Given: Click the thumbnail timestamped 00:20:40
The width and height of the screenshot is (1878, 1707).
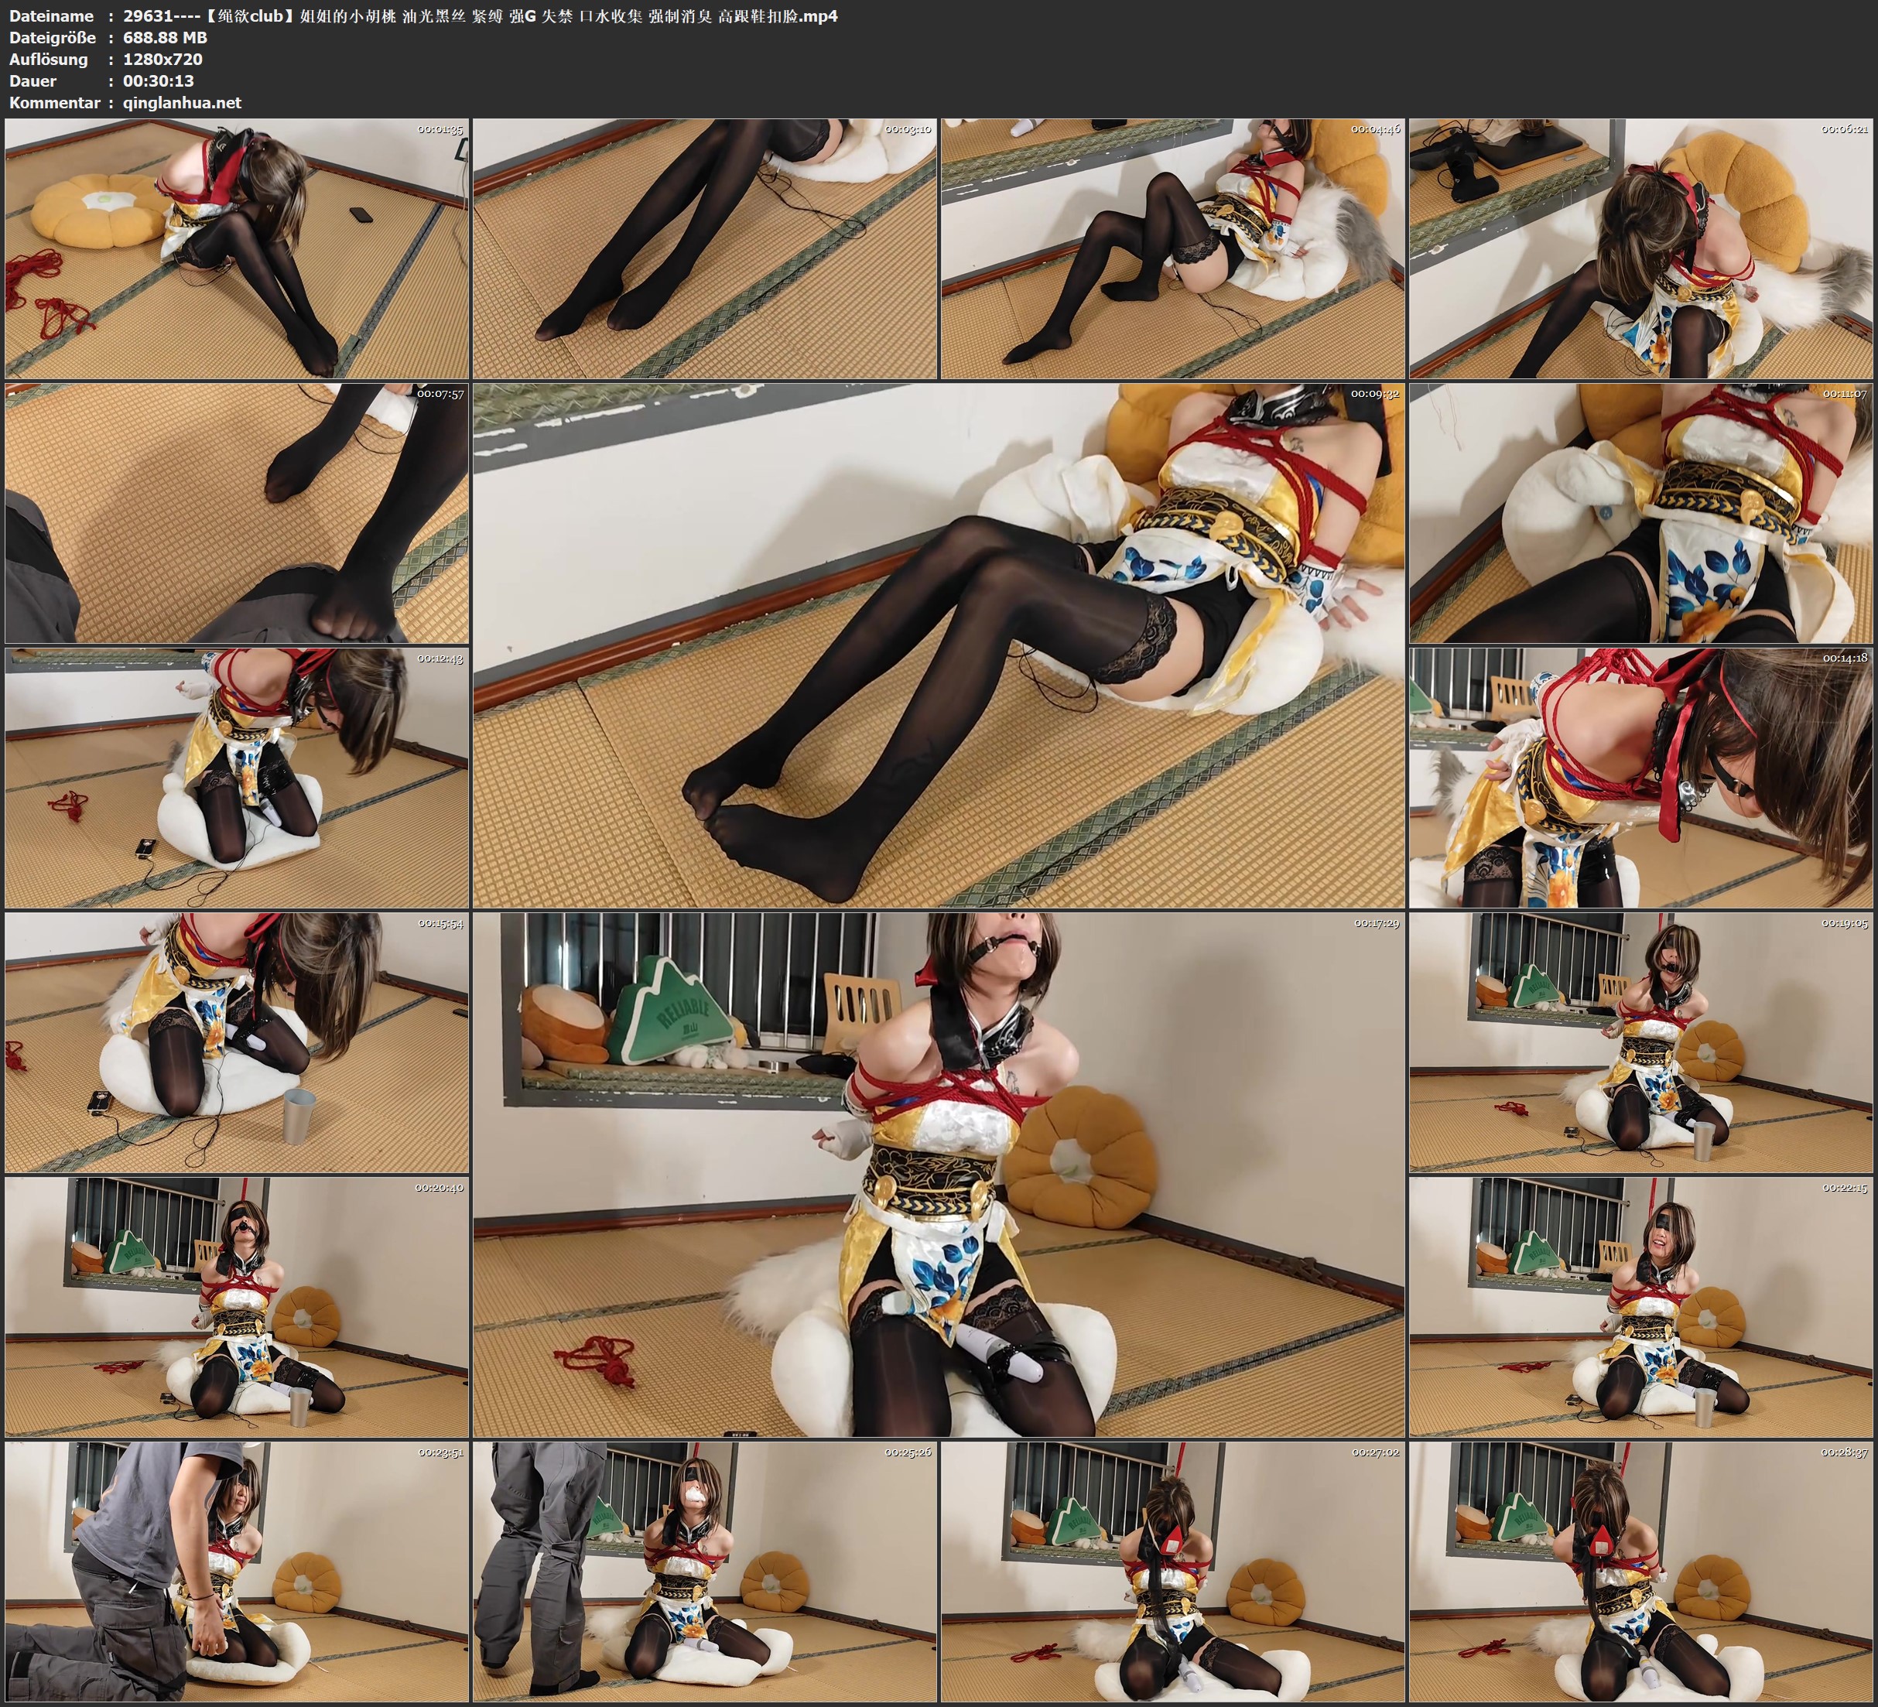Looking at the screenshot, I should click(237, 1306).
